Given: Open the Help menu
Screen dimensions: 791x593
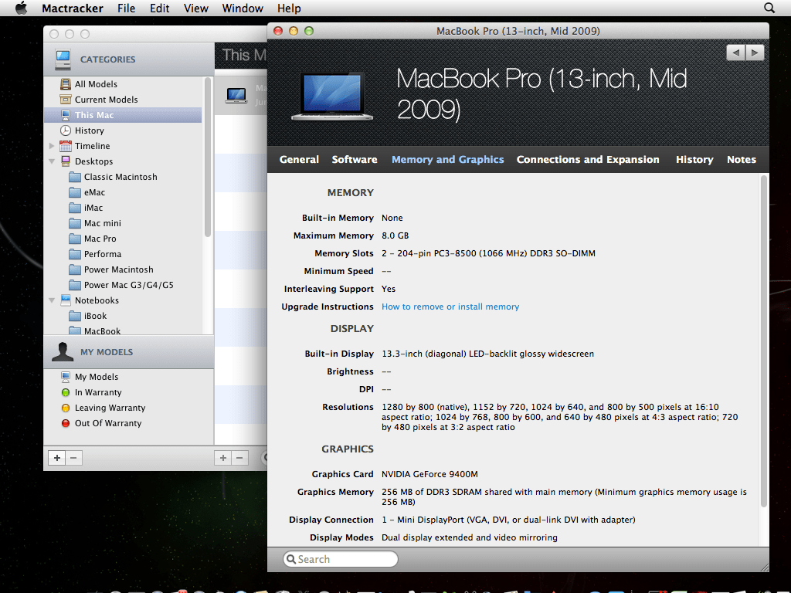Looking at the screenshot, I should pos(289,8).
